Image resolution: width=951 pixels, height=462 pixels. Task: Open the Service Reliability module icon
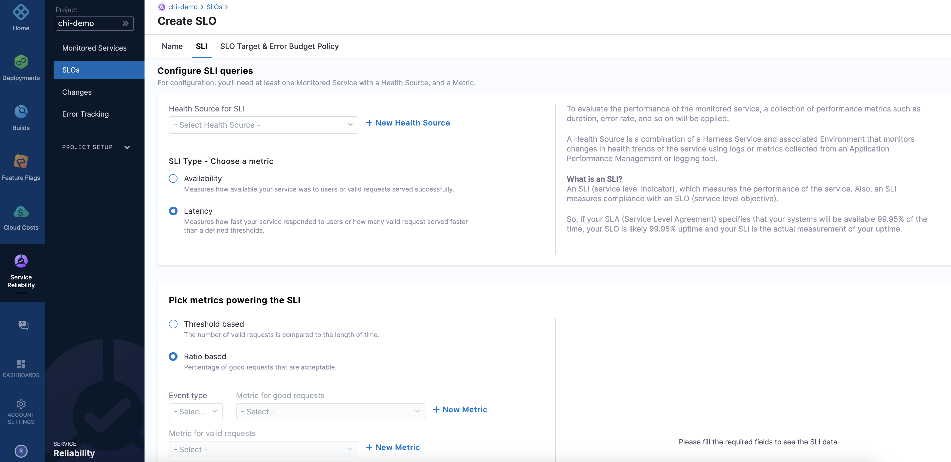click(21, 261)
